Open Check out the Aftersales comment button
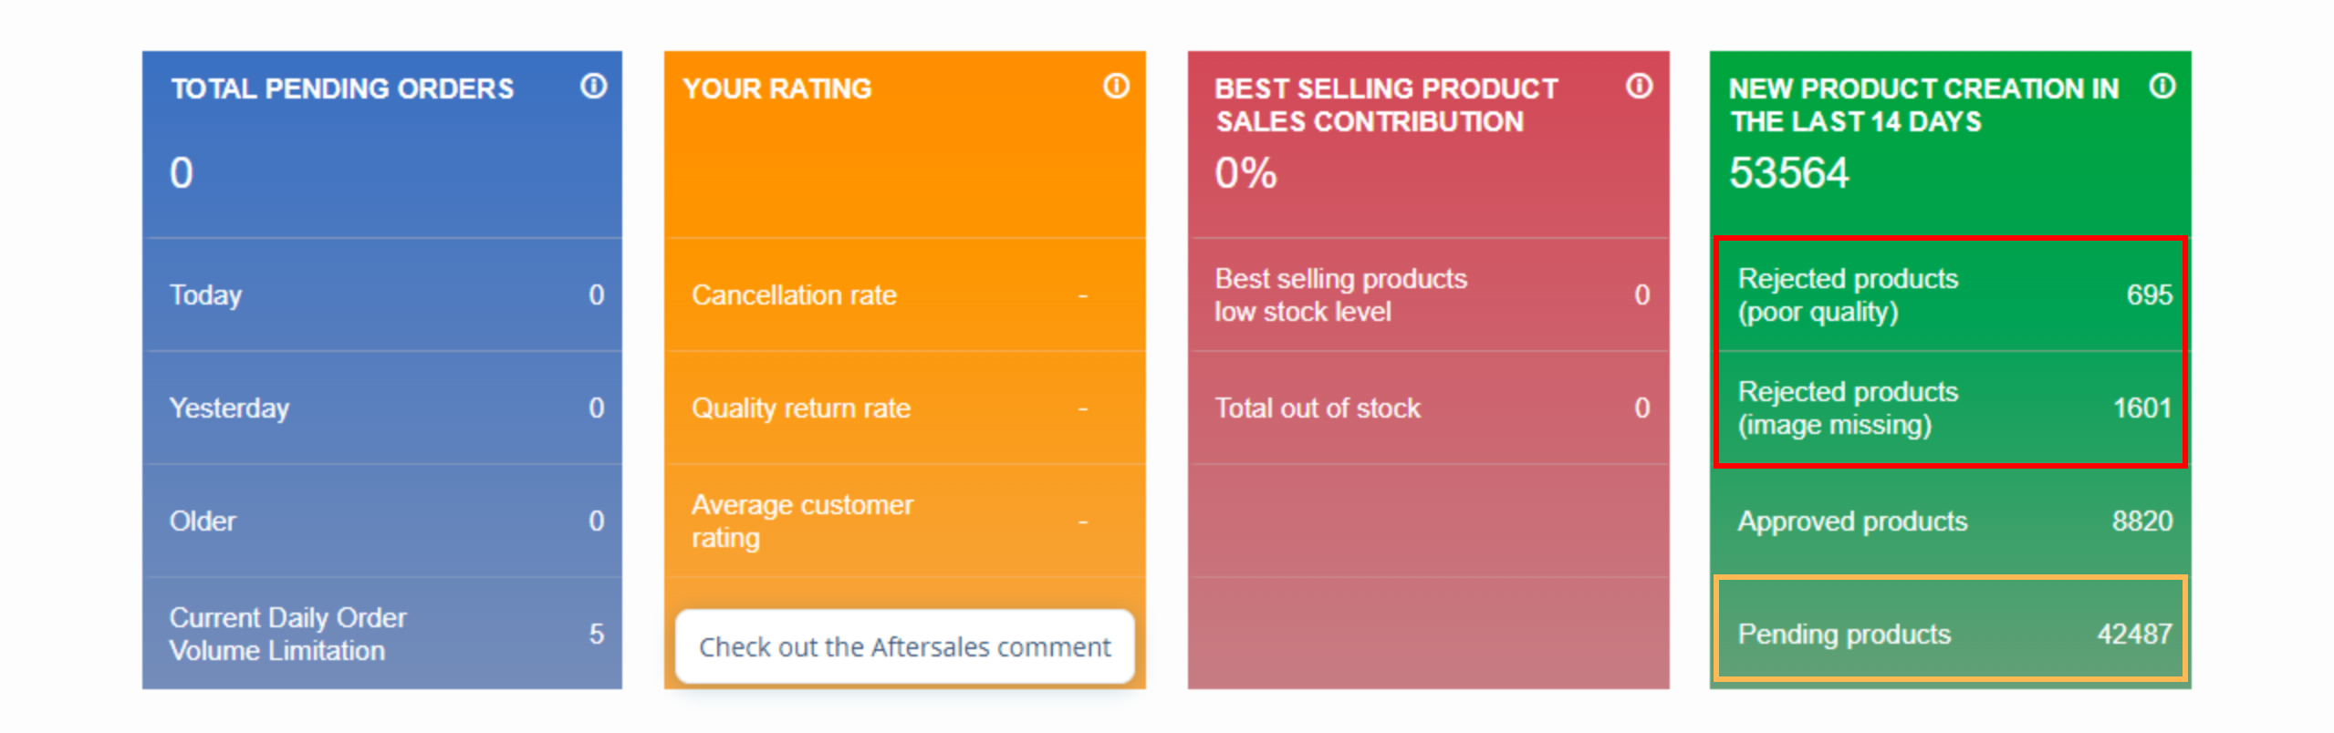The image size is (2334, 733). pos(904,646)
